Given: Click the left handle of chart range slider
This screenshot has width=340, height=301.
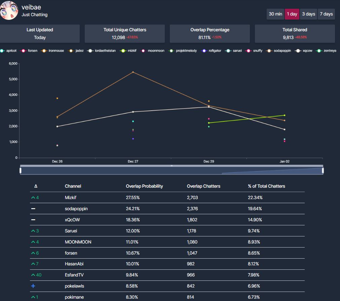Looking at the screenshot, I should [x=21, y=171].
